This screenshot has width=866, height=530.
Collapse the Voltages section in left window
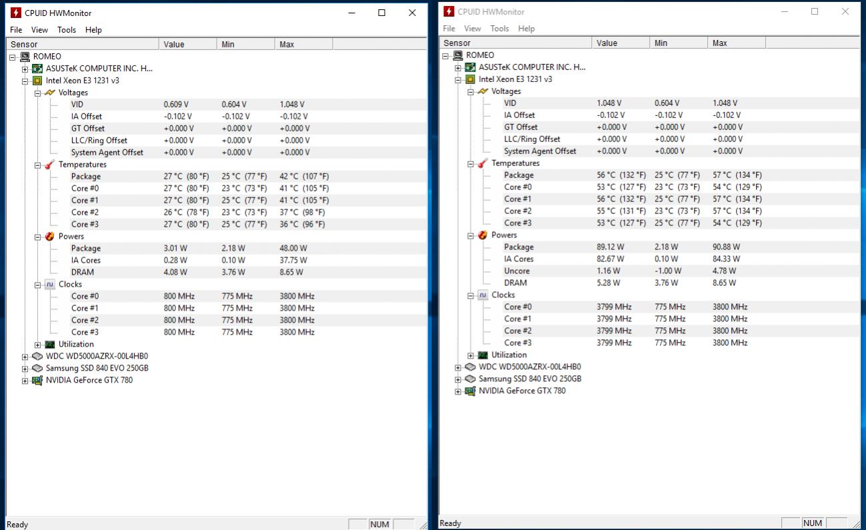click(x=38, y=93)
